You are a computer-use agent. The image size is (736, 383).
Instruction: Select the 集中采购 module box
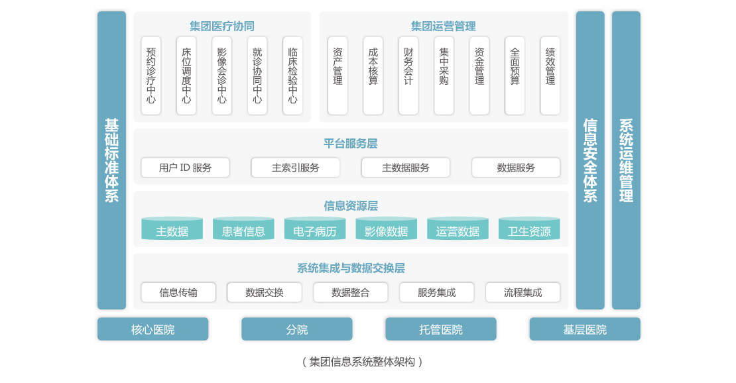(444, 76)
